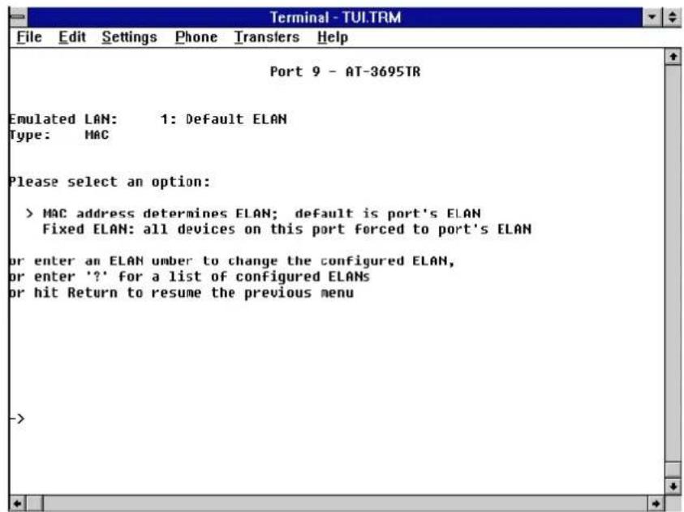
Task: Click "or enter '?' for a list" line
Action: click(189, 277)
